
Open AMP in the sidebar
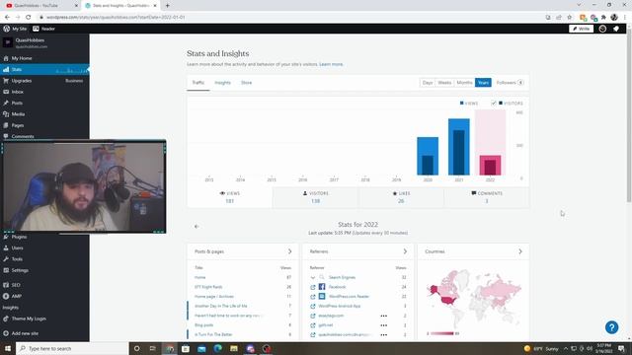[x=44, y=296]
